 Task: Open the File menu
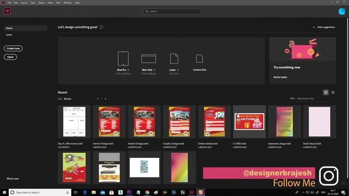coord(9,3)
